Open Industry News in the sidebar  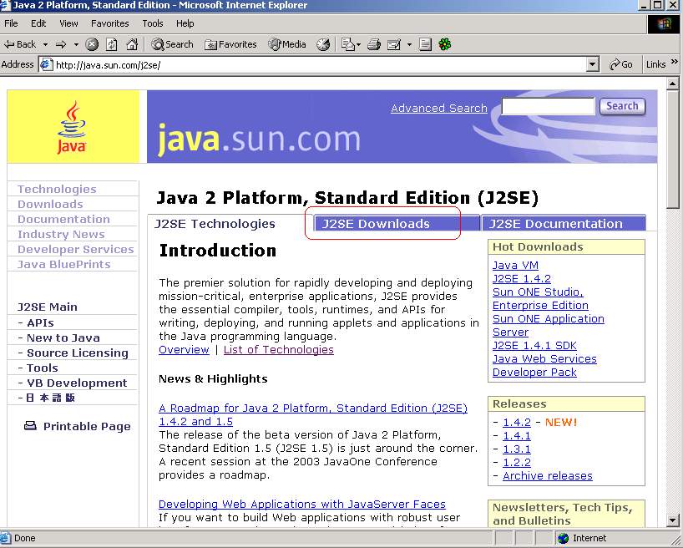pos(61,234)
